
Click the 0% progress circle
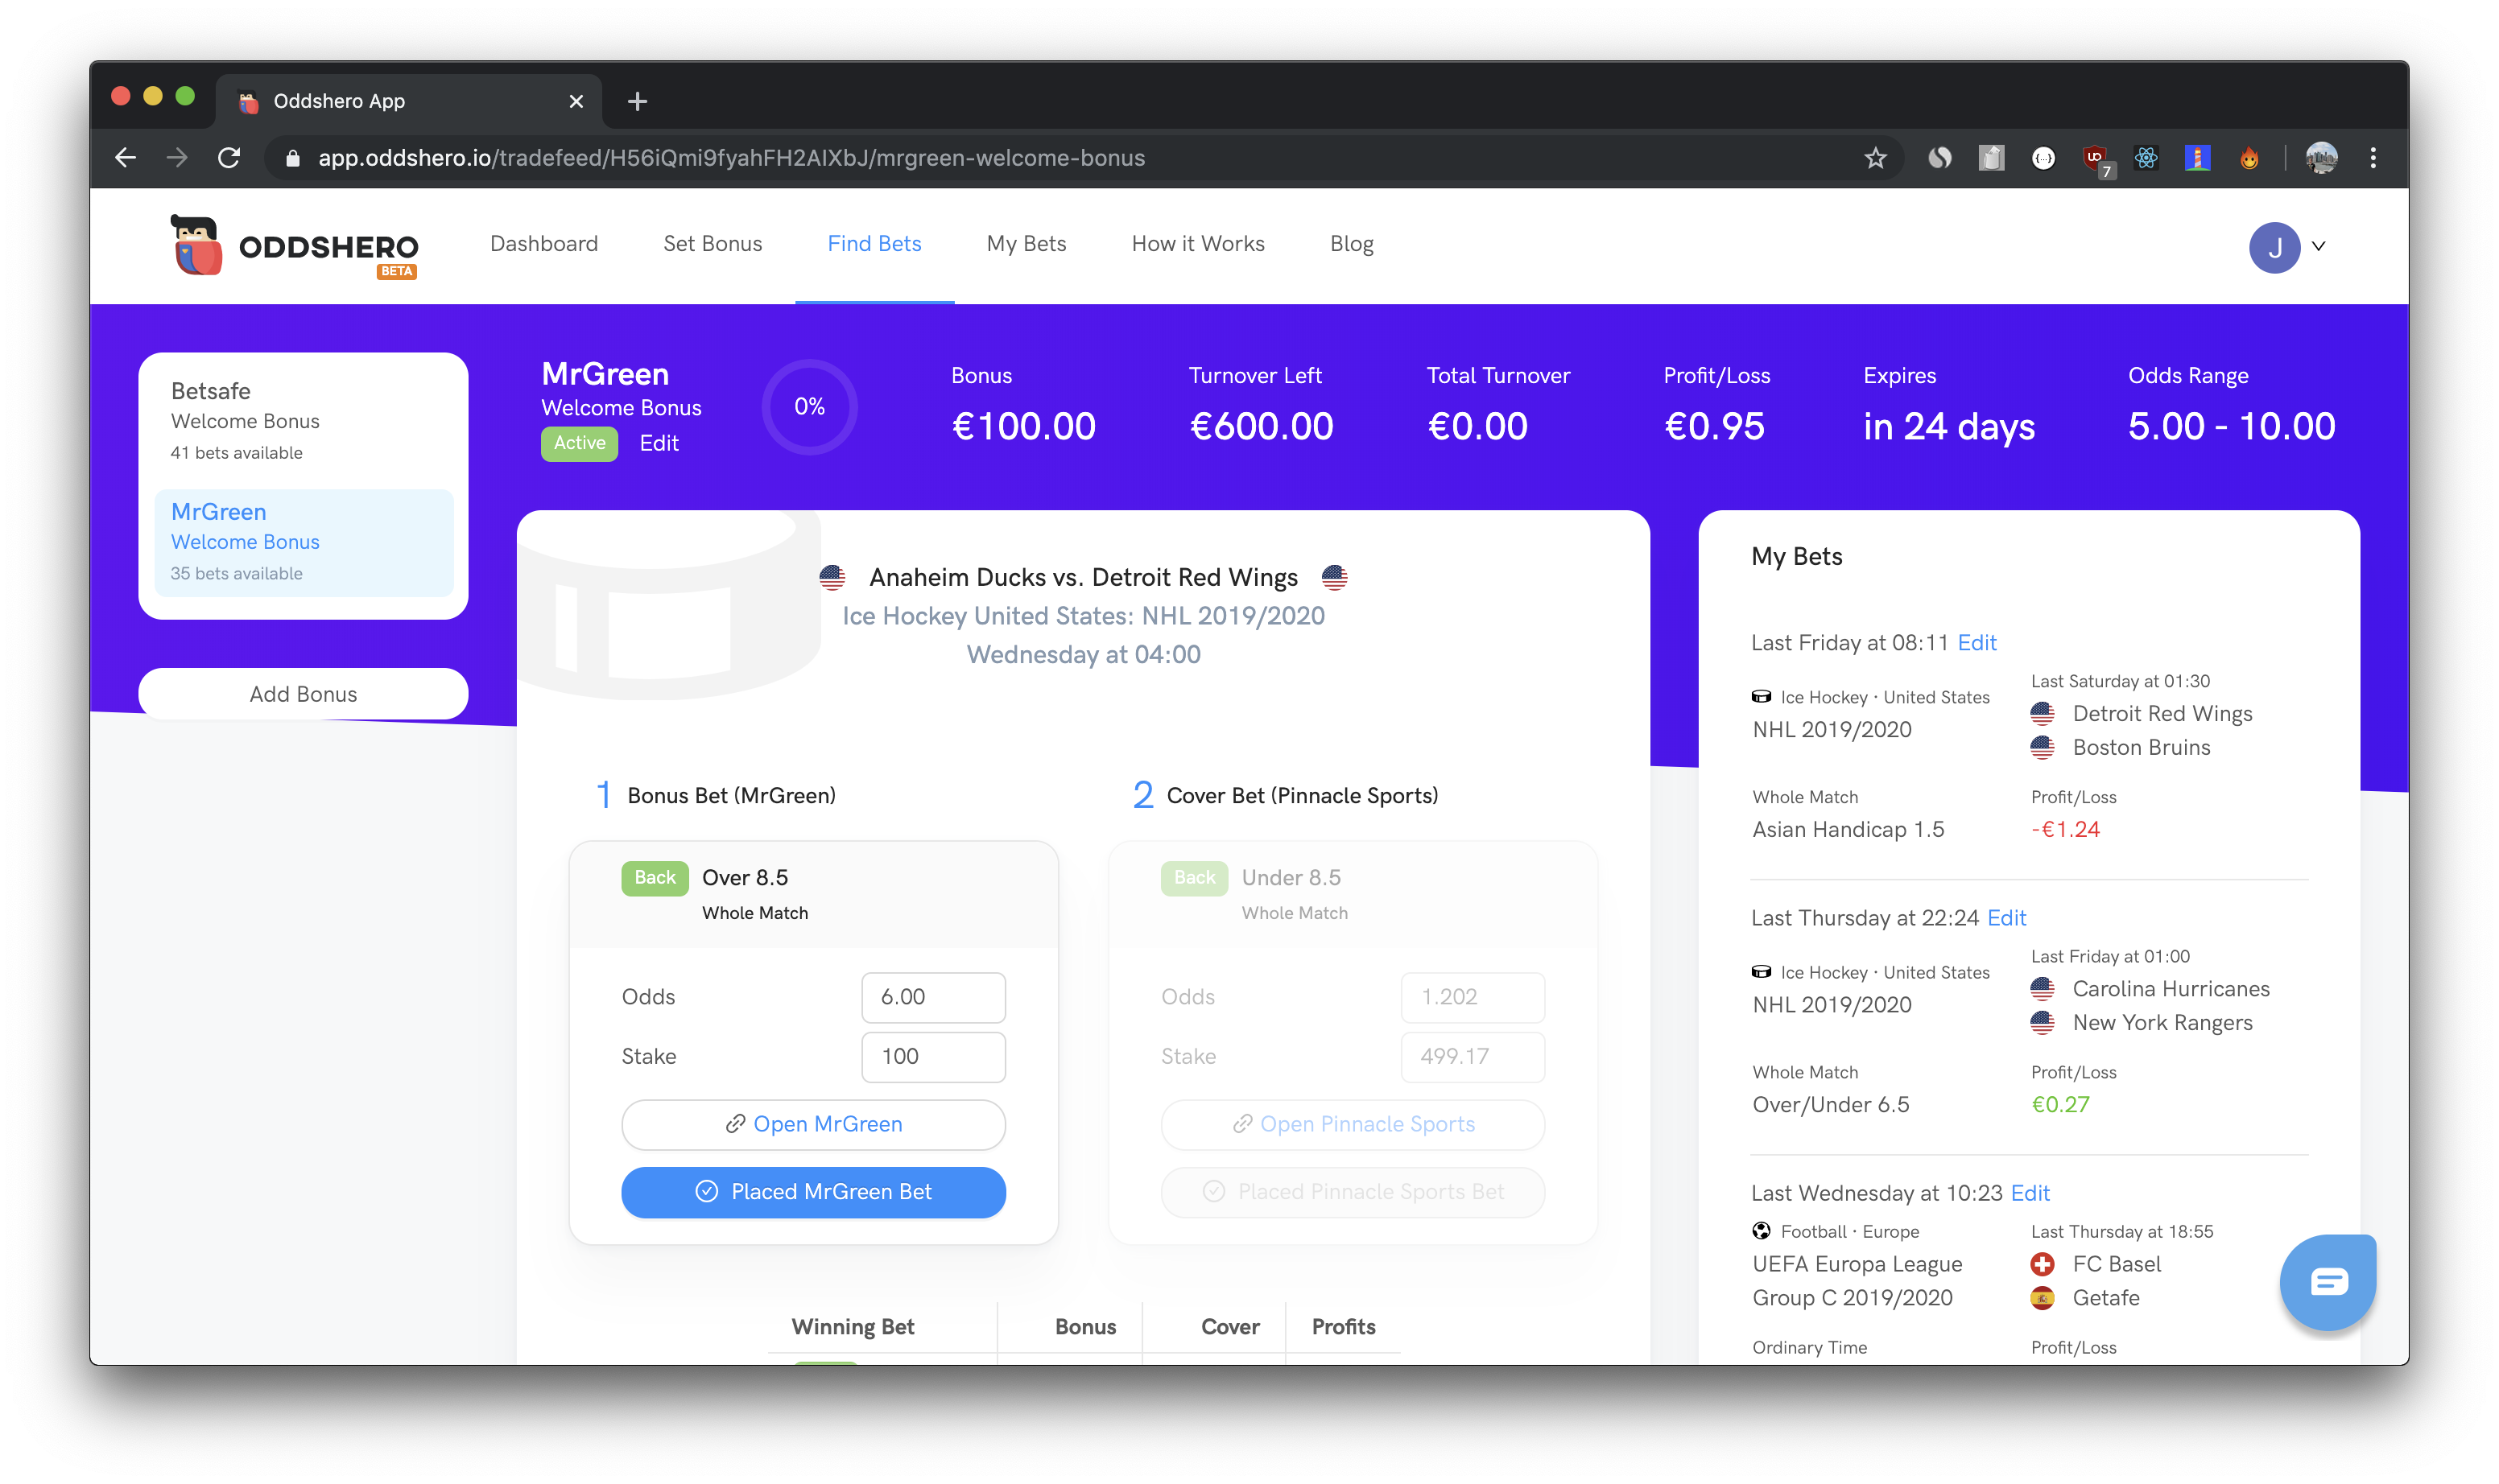click(x=809, y=407)
